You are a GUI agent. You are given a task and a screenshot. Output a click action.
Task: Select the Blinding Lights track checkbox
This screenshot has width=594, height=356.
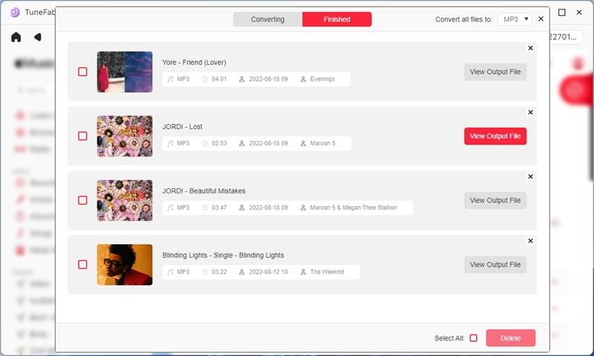tap(82, 265)
